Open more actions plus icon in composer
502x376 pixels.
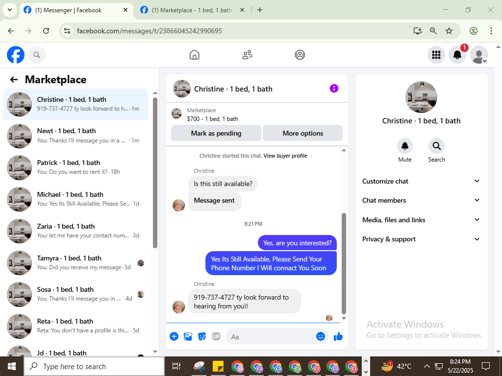pos(174,336)
